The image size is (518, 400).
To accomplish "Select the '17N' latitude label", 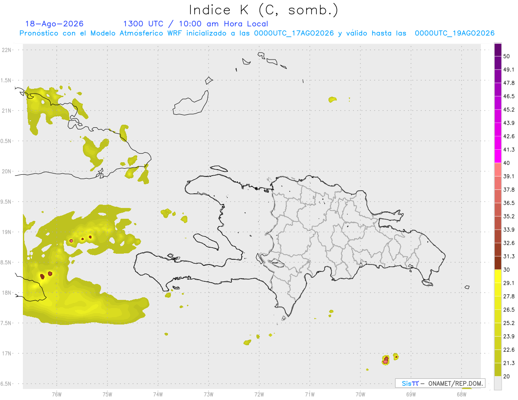I will pos(7,353).
